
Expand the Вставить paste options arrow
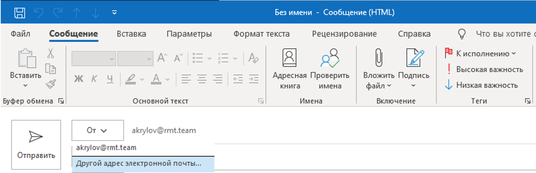coord(25,85)
